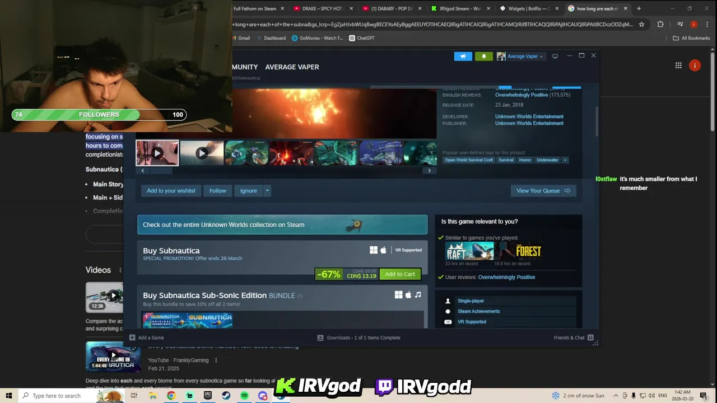Viewport: 717px width, 403px height.
Task: Click the bundle info question mark
Action: (300, 296)
